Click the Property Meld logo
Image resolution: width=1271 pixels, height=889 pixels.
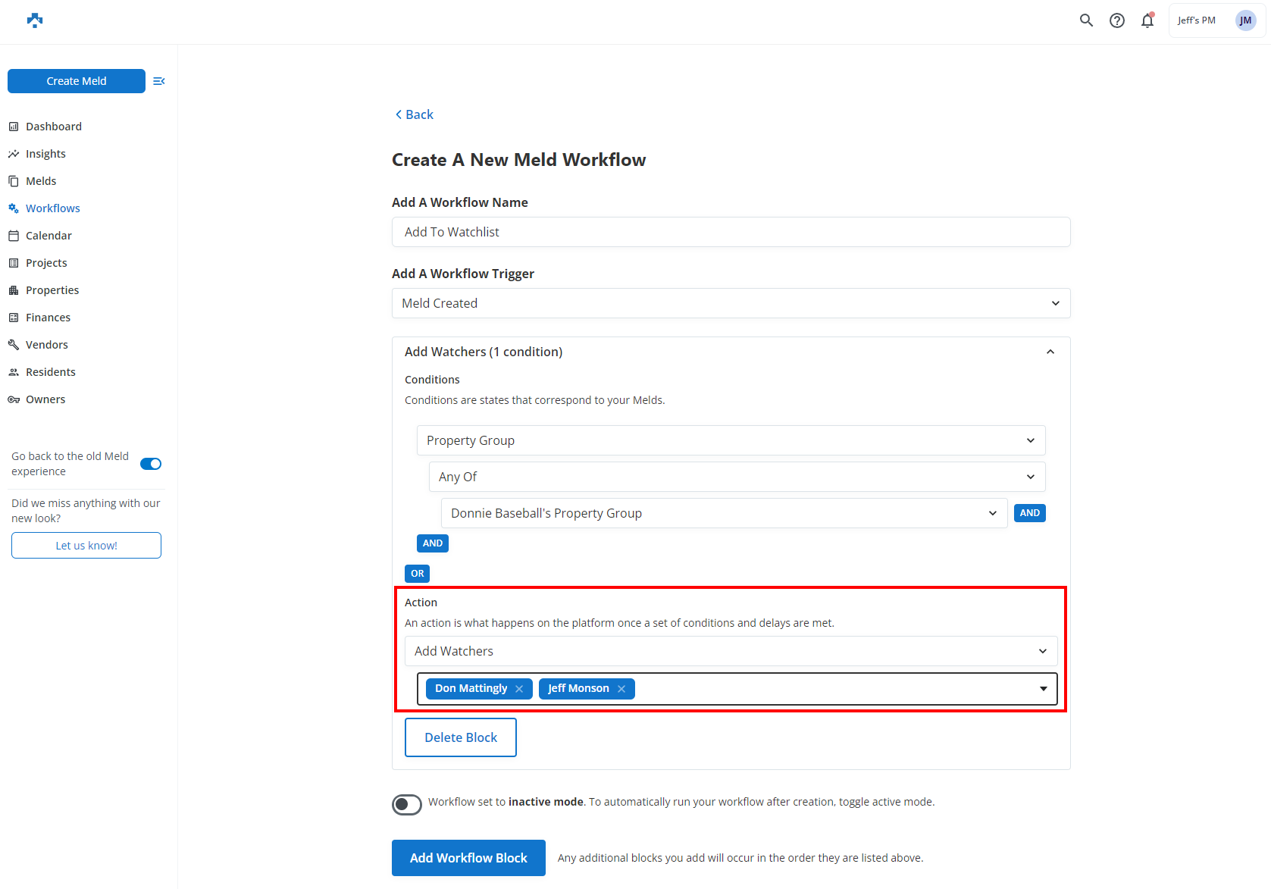(x=35, y=20)
